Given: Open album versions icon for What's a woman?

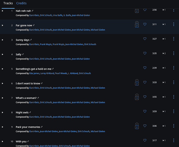Looking at the screenshot, I should pyautogui.click(x=137, y=97).
